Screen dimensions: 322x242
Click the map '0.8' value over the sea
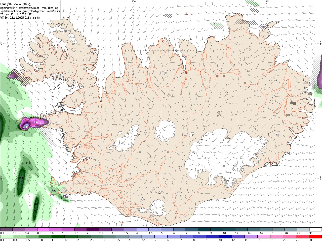(28, 163)
